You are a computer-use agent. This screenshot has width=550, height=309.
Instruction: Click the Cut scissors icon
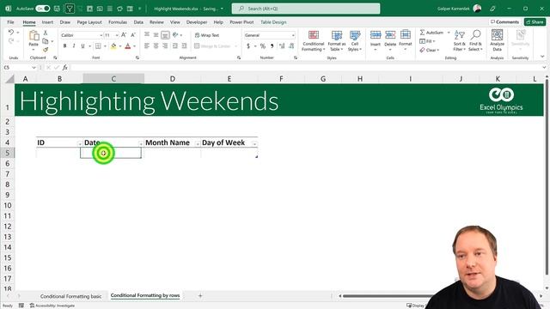tap(46, 33)
